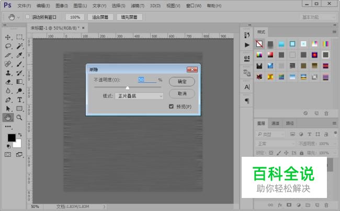Open the layer blend mode dropdown
The height and width of the screenshot is (211, 340).
pyautogui.click(x=275, y=144)
